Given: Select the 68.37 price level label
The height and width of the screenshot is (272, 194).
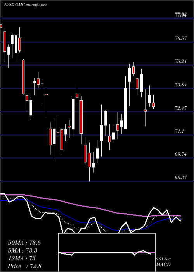Looking at the screenshot, I should pos(181,178).
